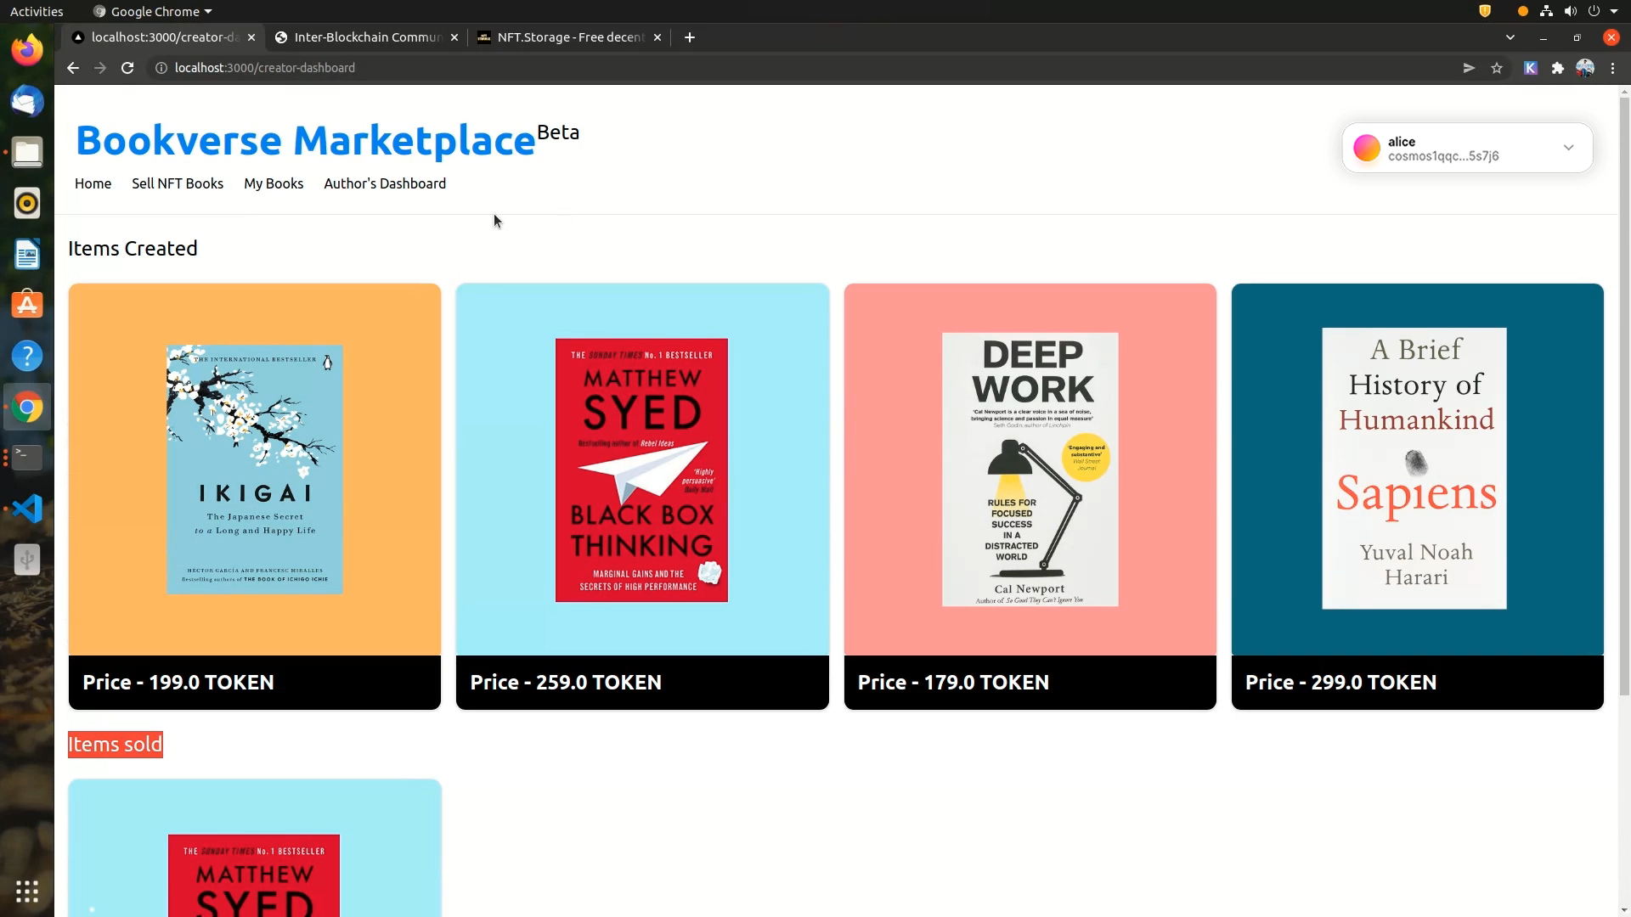The height and width of the screenshot is (917, 1631).
Task: Select the Sapiens book card
Action: tap(1417, 470)
